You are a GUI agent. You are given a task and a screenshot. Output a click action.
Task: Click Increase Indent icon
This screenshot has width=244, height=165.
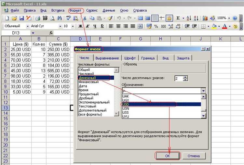point(194,26)
